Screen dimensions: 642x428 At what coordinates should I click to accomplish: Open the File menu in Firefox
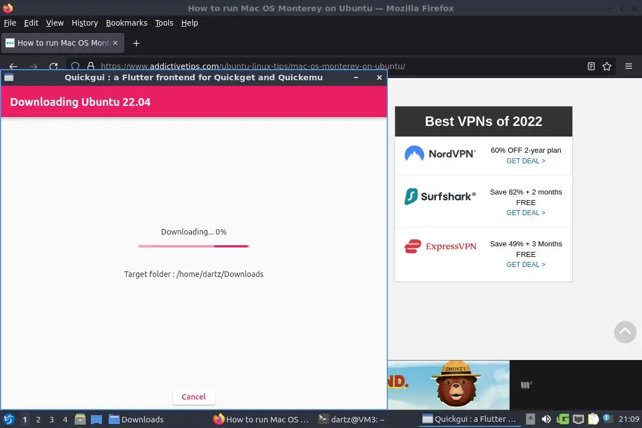(x=10, y=23)
